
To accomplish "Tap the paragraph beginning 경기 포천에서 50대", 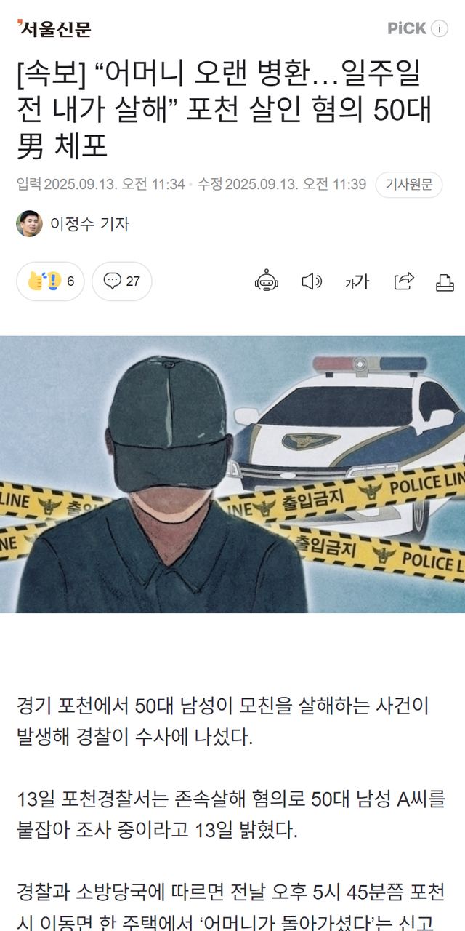I will pyautogui.click(x=223, y=721).
